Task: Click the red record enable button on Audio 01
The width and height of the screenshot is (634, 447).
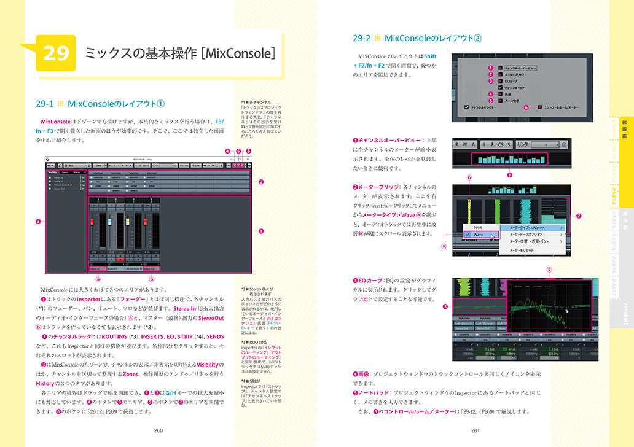Action: (120, 260)
